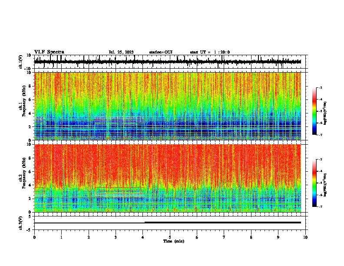Select the "start UT = 1:20:0" header text
Screen dimensions: 344x266
[210, 52]
